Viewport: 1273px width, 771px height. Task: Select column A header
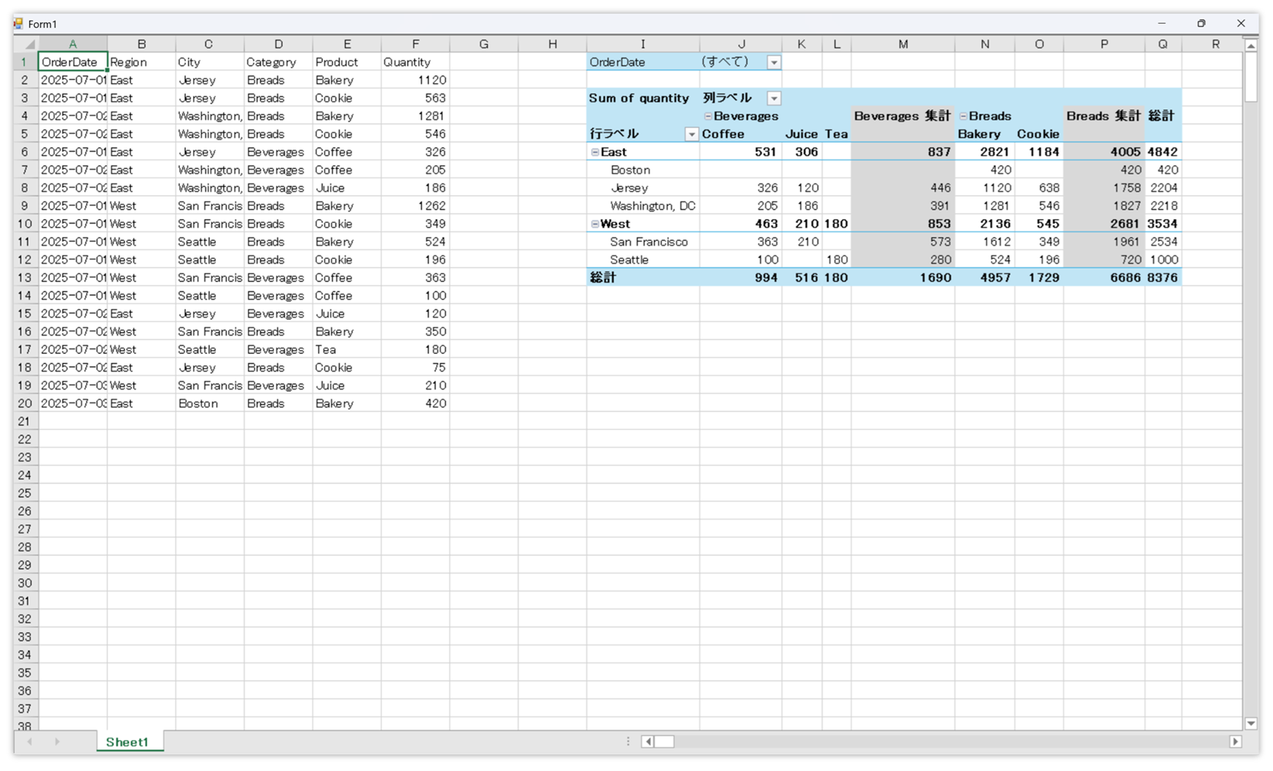[73, 44]
